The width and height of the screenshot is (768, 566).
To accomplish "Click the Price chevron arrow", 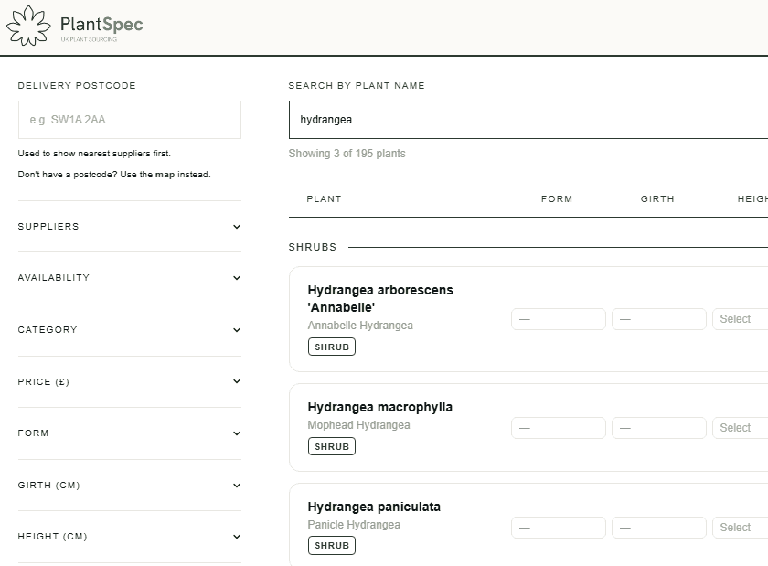I will pyautogui.click(x=237, y=381).
